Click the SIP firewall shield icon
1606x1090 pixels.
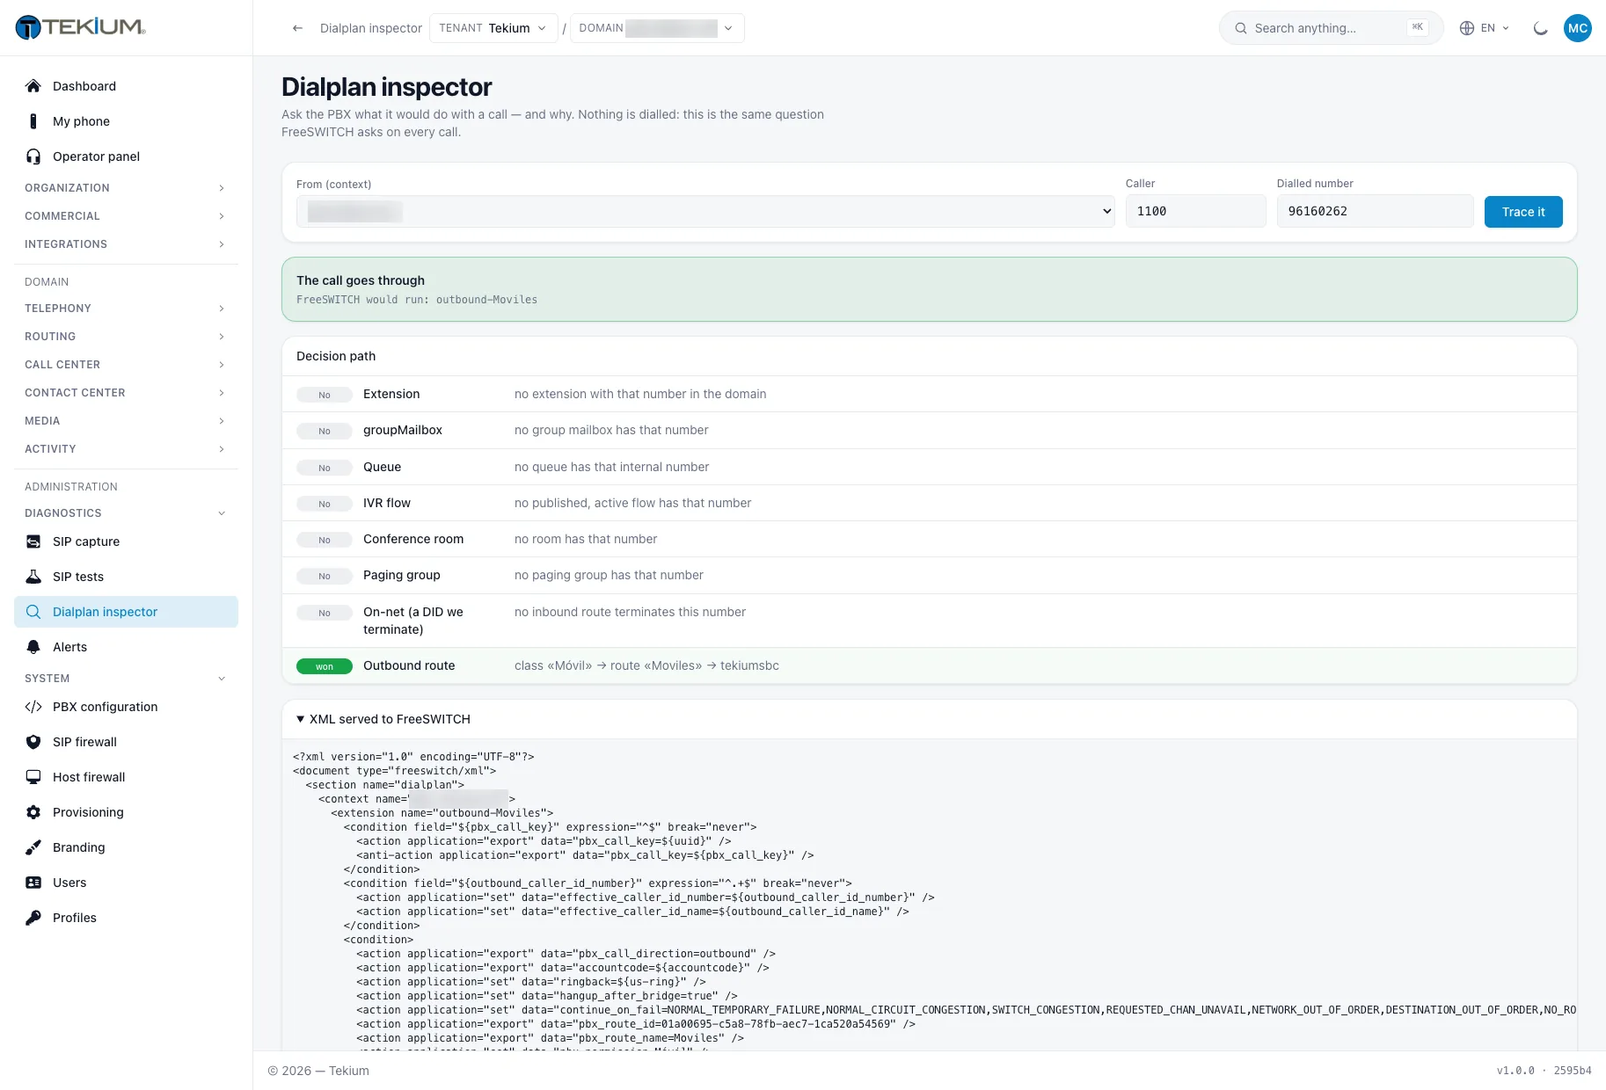33,742
